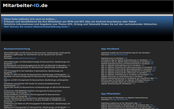Open Info for Smartphone und Tablet als GPS-Ortungsgerät
The width and height of the screenshot is (174, 109).
pos(15,106)
